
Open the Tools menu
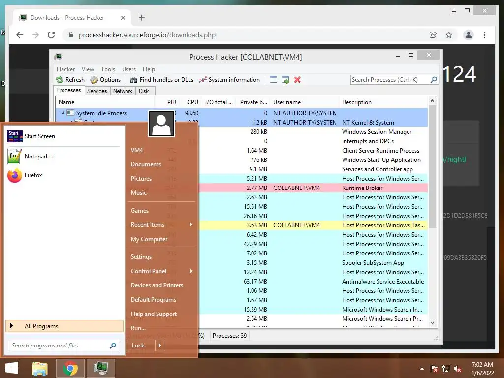[x=108, y=69]
